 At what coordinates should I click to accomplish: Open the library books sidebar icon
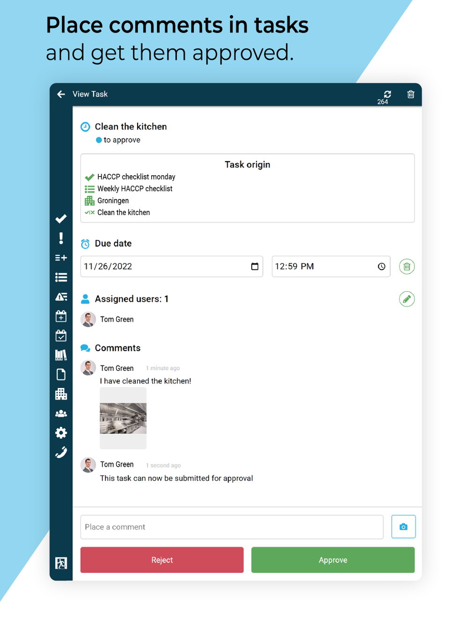[x=61, y=355]
